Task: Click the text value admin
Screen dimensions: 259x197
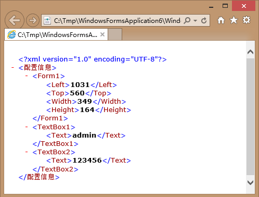Action: coord(84,136)
